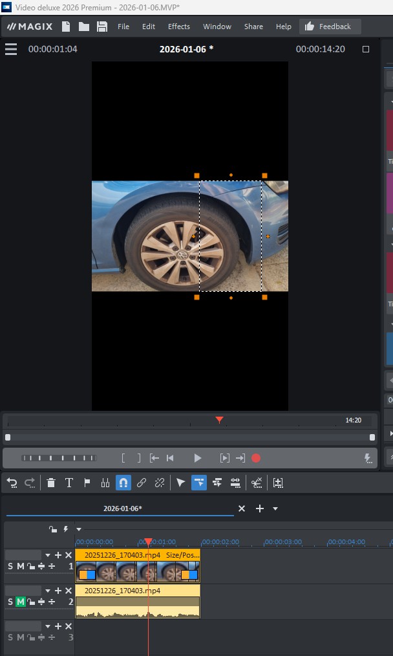
Task: Click the Feedback button
Action: 330,27
